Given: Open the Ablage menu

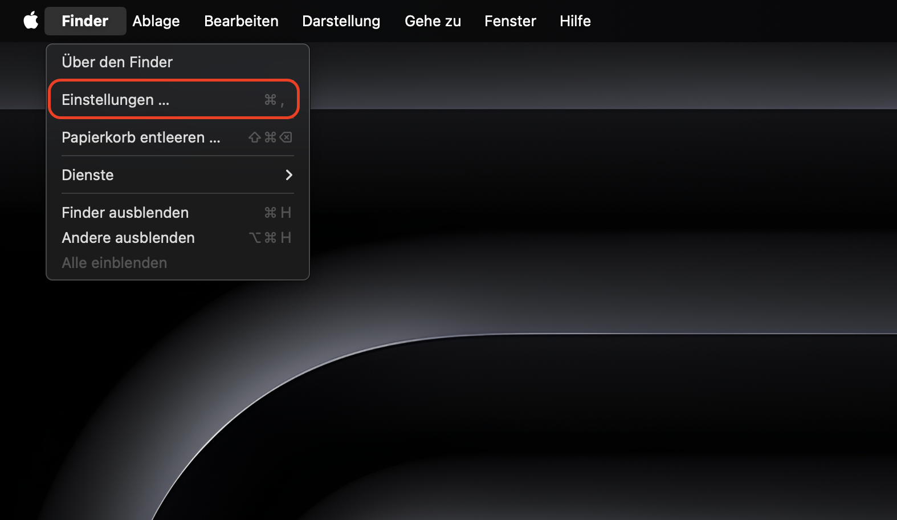Looking at the screenshot, I should [156, 21].
